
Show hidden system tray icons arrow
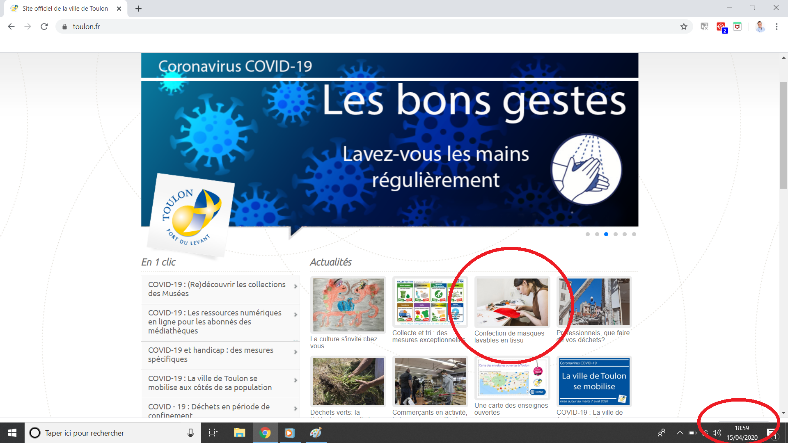[x=680, y=433]
